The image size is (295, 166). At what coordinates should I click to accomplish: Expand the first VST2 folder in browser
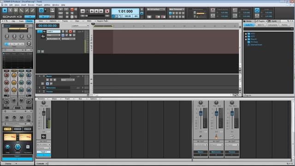(246, 34)
